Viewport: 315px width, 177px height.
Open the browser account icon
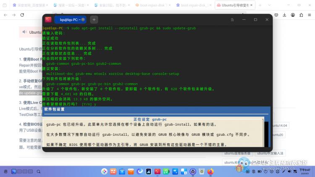293,15
